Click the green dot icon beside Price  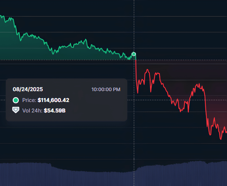tap(15, 100)
